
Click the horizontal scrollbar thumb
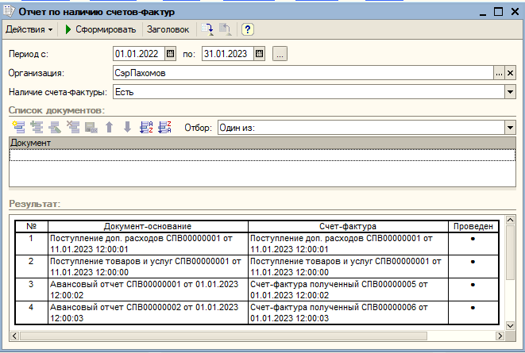(223, 336)
